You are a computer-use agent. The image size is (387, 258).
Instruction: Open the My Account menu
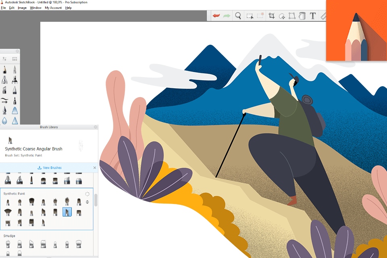coord(53,8)
